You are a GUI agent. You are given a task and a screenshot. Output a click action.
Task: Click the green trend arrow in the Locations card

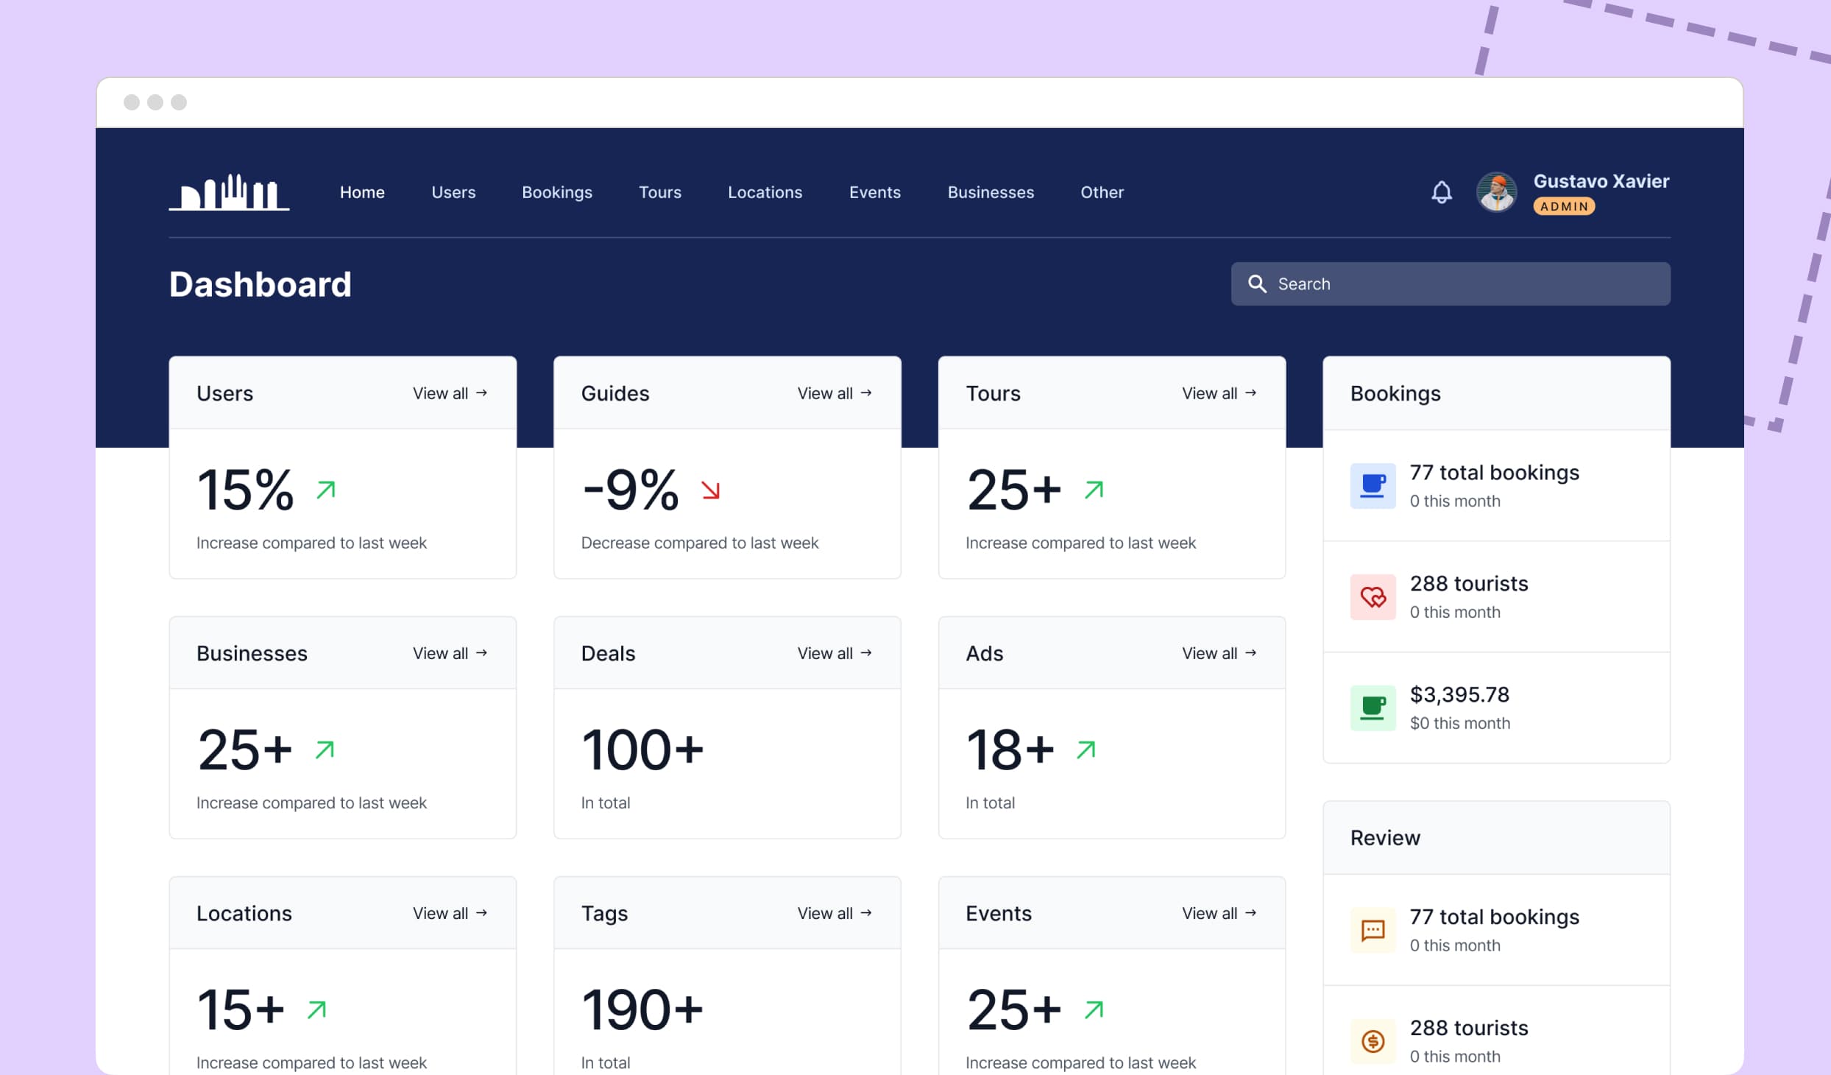tap(317, 1009)
